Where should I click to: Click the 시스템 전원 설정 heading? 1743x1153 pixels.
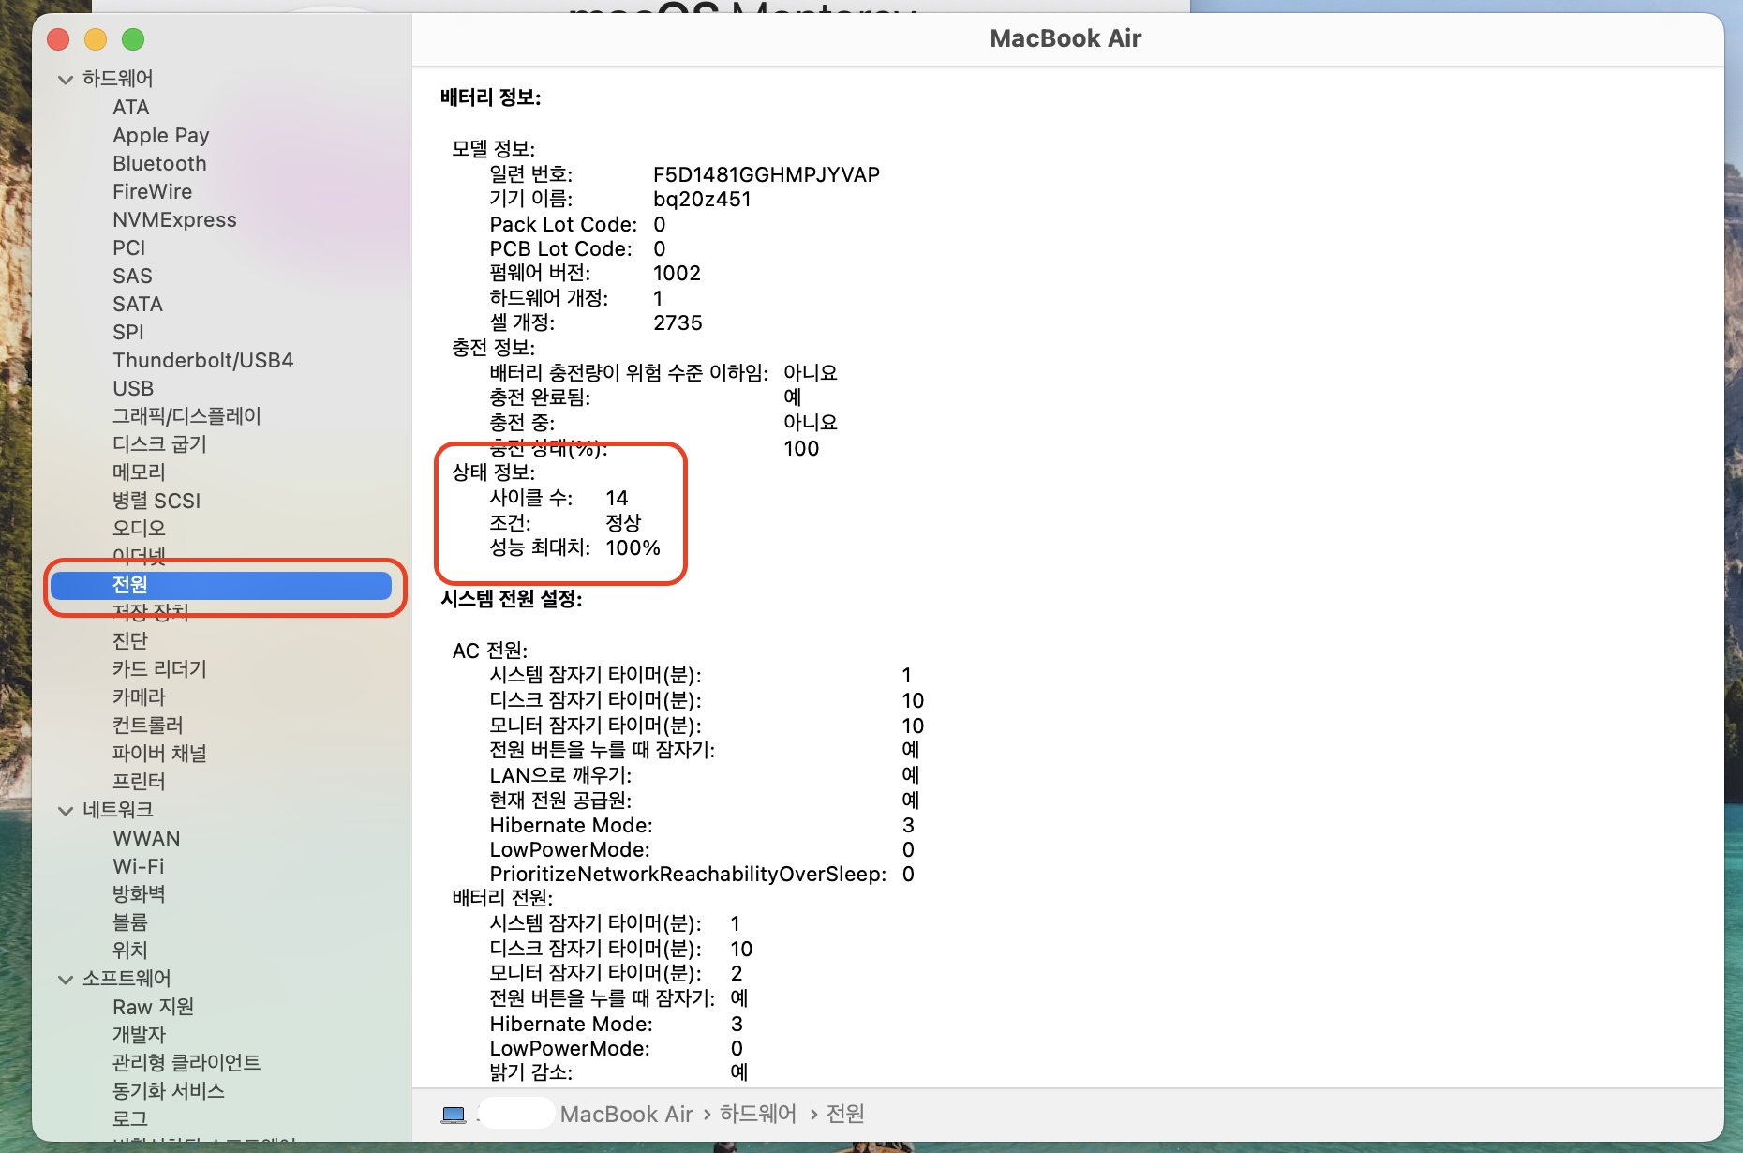pyautogui.click(x=512, y=599)
